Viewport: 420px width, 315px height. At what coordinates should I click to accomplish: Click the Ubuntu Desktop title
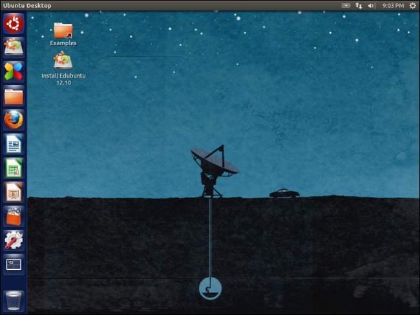27,6
